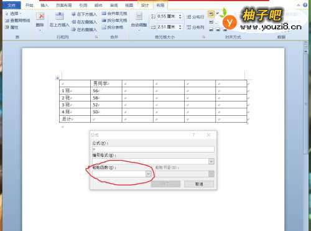Open the Number Format dropdown arrow
This screenshot has height=231, width=311.
(211, 161)
